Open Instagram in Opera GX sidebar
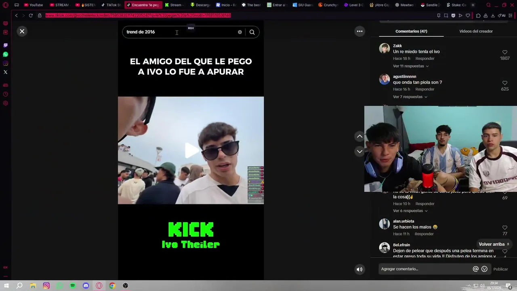 (5, 63)
